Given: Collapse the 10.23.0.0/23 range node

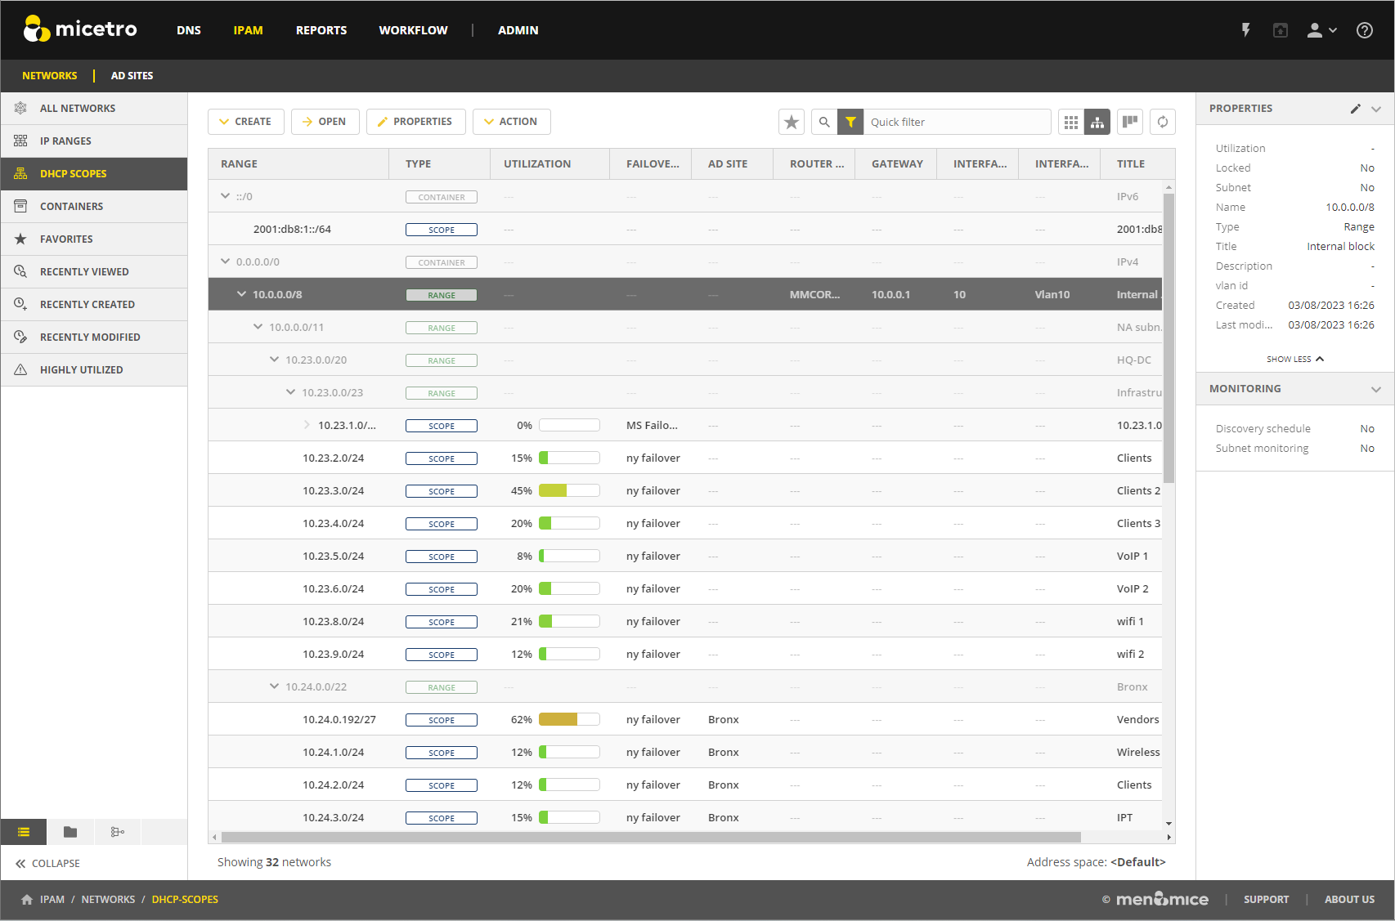Looking at the screenshot, I should pyautogui.click(x=290, y=392).
